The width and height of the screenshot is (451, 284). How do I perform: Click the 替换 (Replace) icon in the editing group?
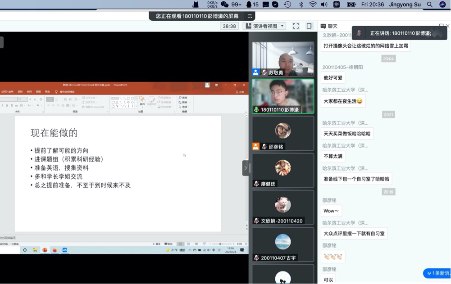[x=180, y=103]
